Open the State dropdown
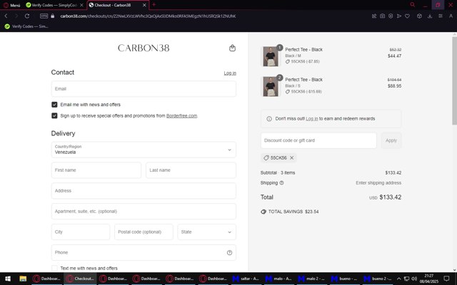Image resolution: width=457 pixels, height=285 pixels. point(206,232)
